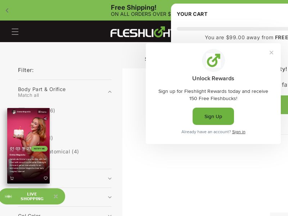Collapse the Body Part & Orifice filter section
The image size is (288, 216).
[110, 92]
